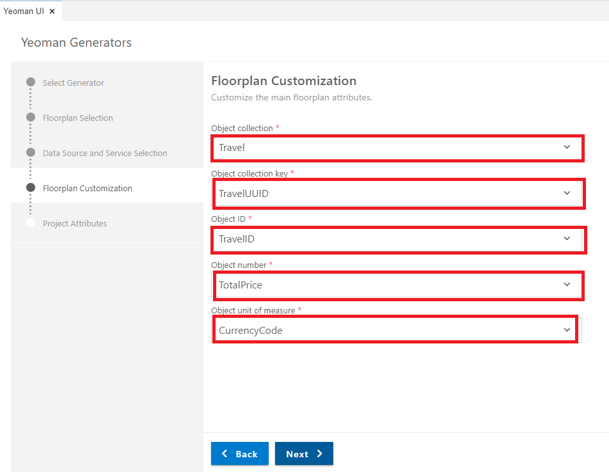Image resolution: width=609 pixels, height=472 pixels.
Task: Select the Project Attributes step
Action: (x=75, y=224)
